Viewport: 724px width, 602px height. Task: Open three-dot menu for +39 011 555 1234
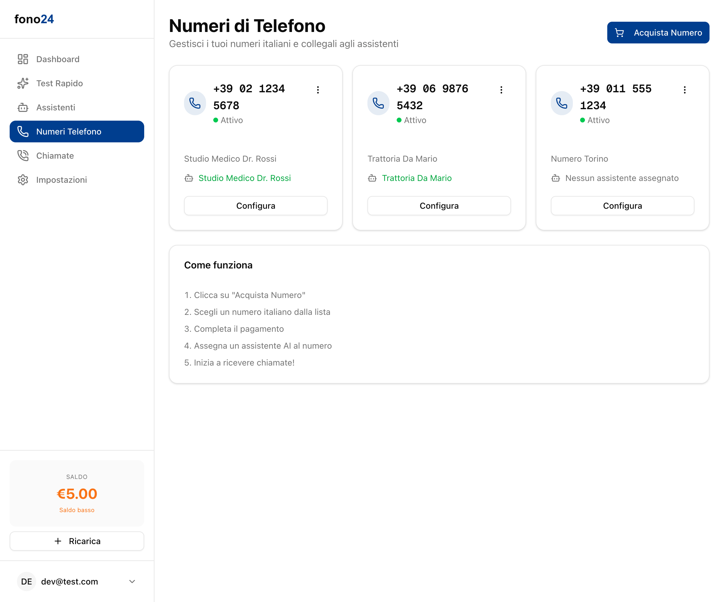pyautogui.click(x=685, y=90)
